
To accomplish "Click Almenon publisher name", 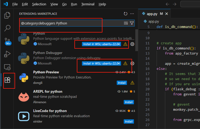I will click(40, 102).
